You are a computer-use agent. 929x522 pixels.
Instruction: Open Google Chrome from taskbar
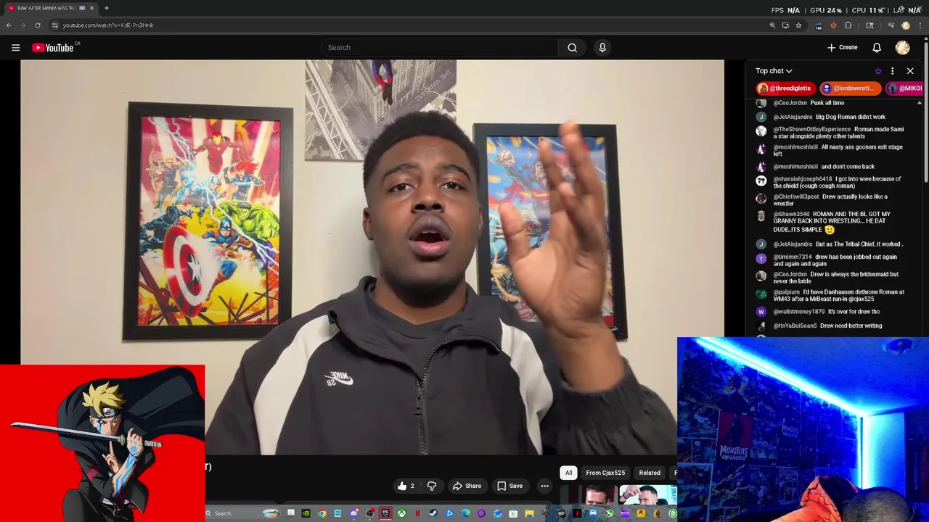322,513
